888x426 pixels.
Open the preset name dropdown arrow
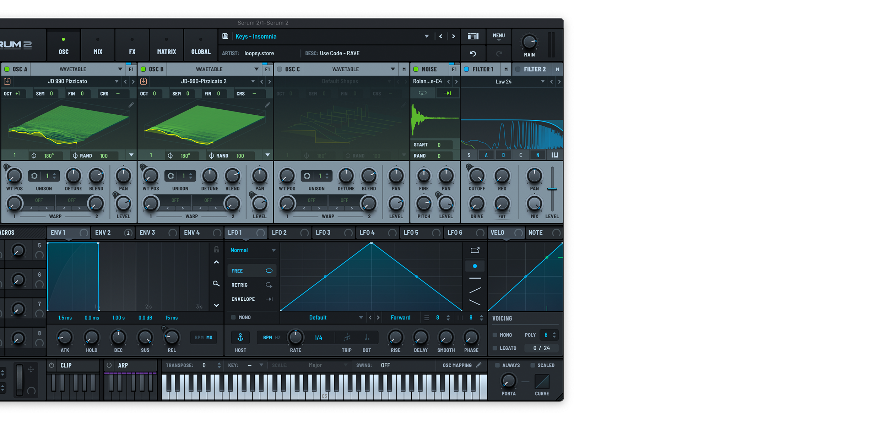click(x=427, y=36)
